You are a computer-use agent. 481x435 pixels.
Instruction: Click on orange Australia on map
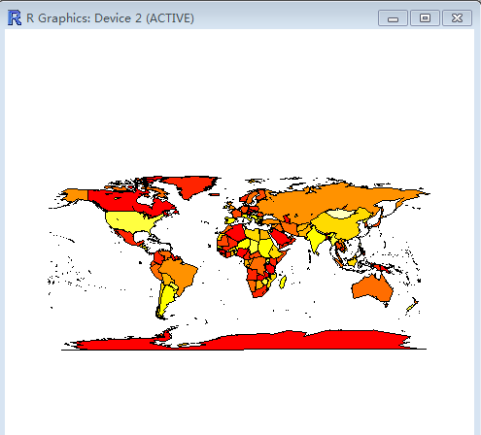(x=372, y=288)
